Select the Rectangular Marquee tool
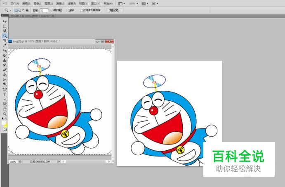Image resolution: width=285 pixels, height=187 pixels. point(5,26)
